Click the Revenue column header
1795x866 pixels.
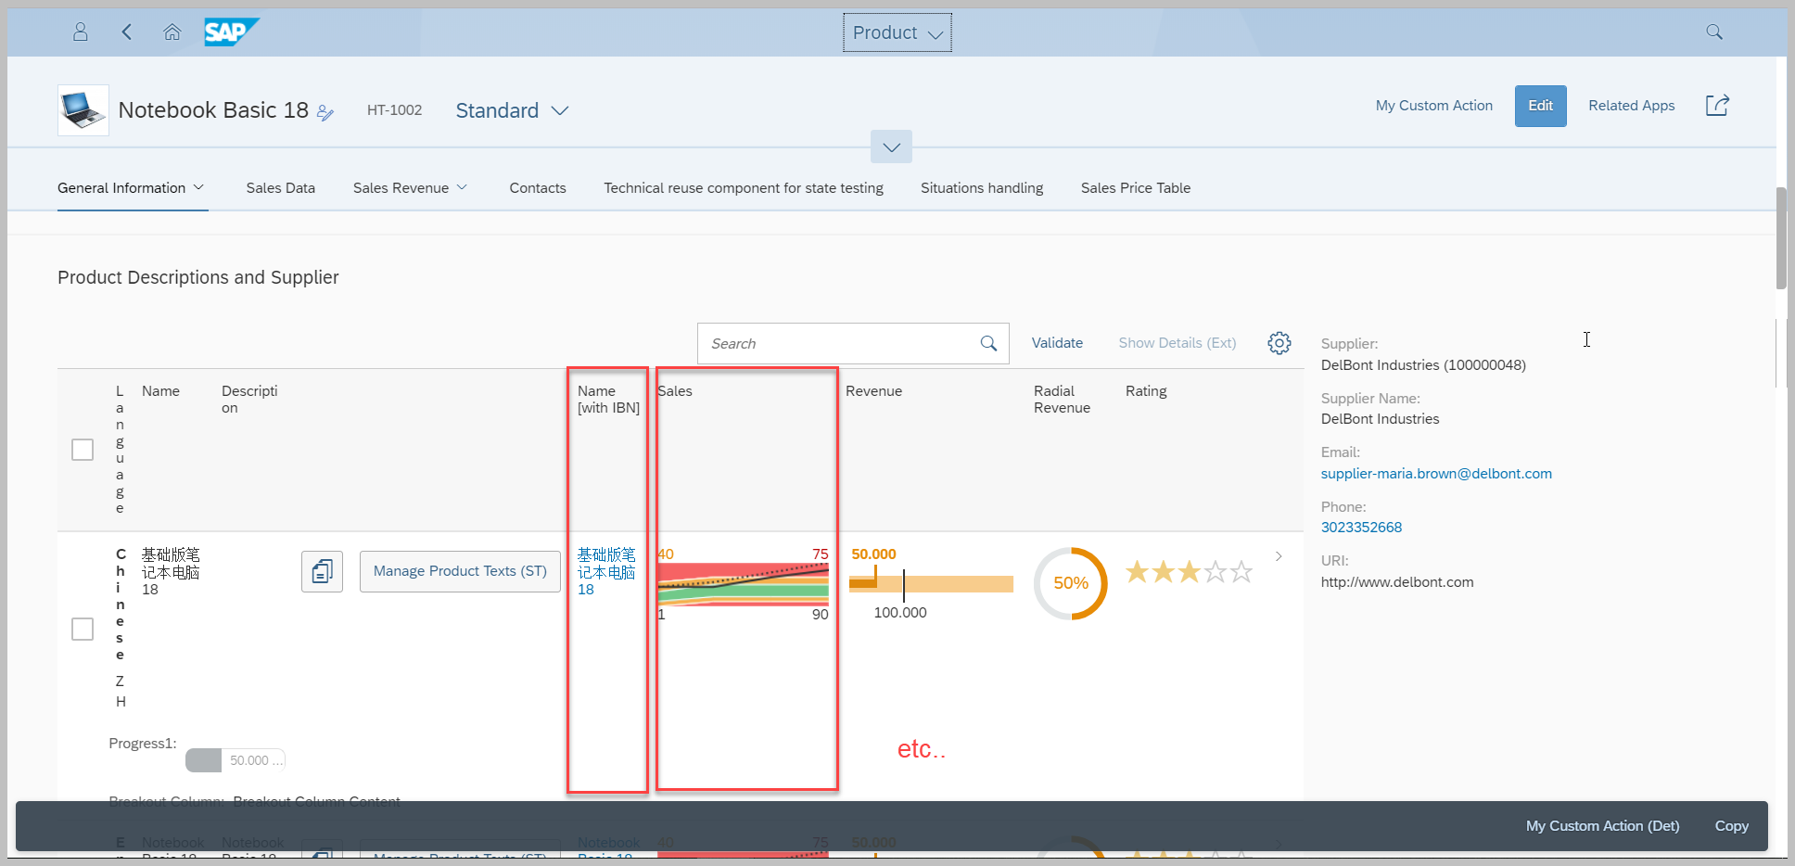[x=873, y=391]
